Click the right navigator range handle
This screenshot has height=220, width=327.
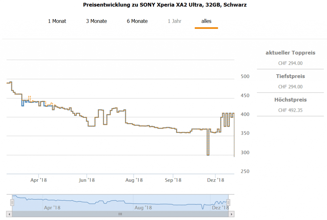(x=228, y=202)
